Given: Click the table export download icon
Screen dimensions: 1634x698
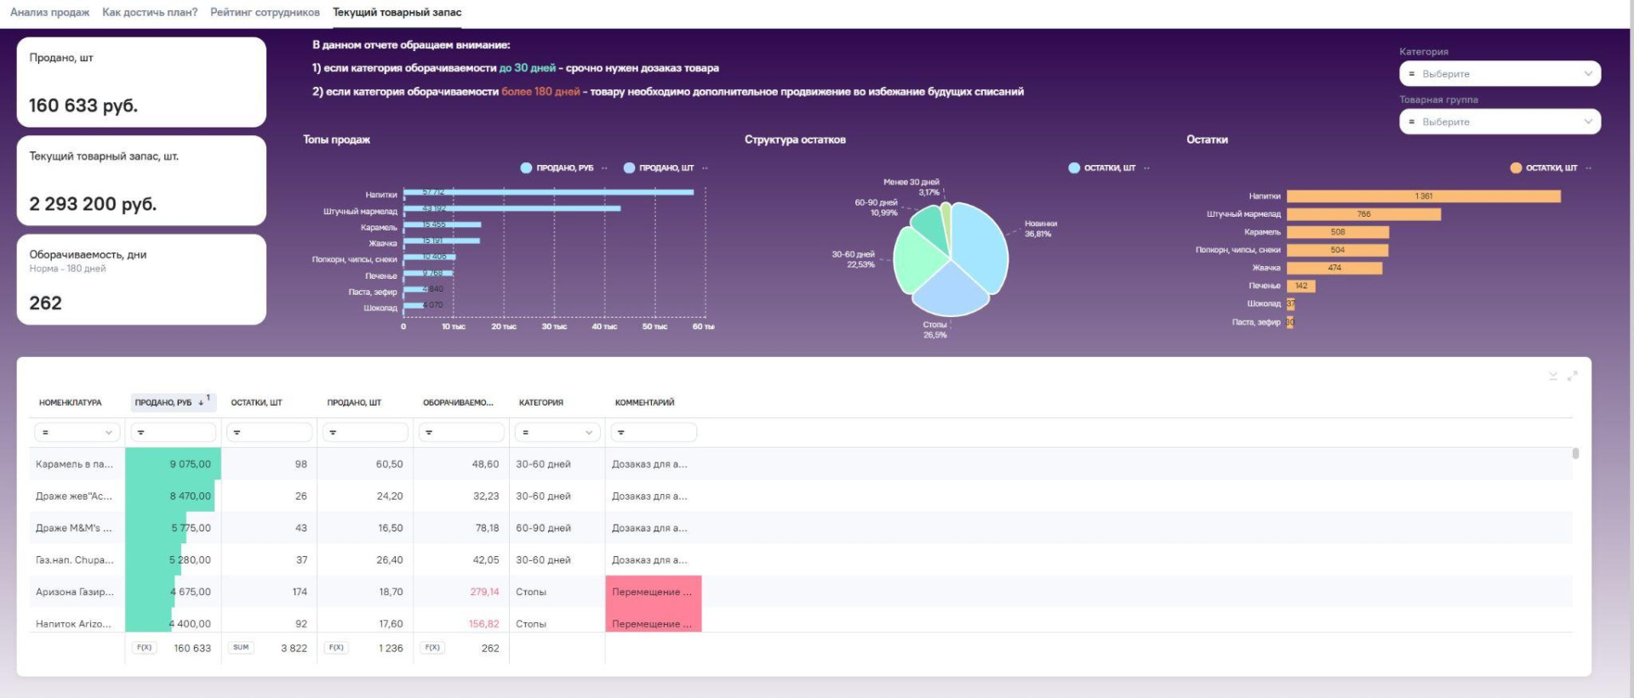Looking at the screenshot, I should [1552, 376].
